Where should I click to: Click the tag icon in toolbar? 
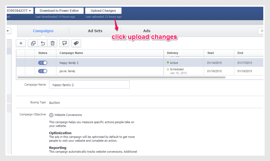(x=76, y=43)
